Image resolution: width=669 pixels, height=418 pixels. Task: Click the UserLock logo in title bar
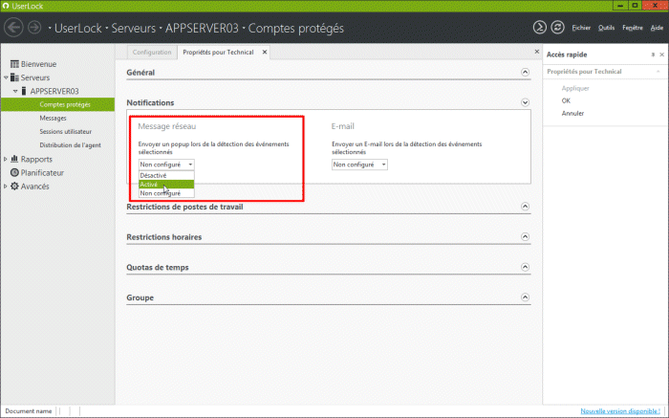(x=6, y=6)
